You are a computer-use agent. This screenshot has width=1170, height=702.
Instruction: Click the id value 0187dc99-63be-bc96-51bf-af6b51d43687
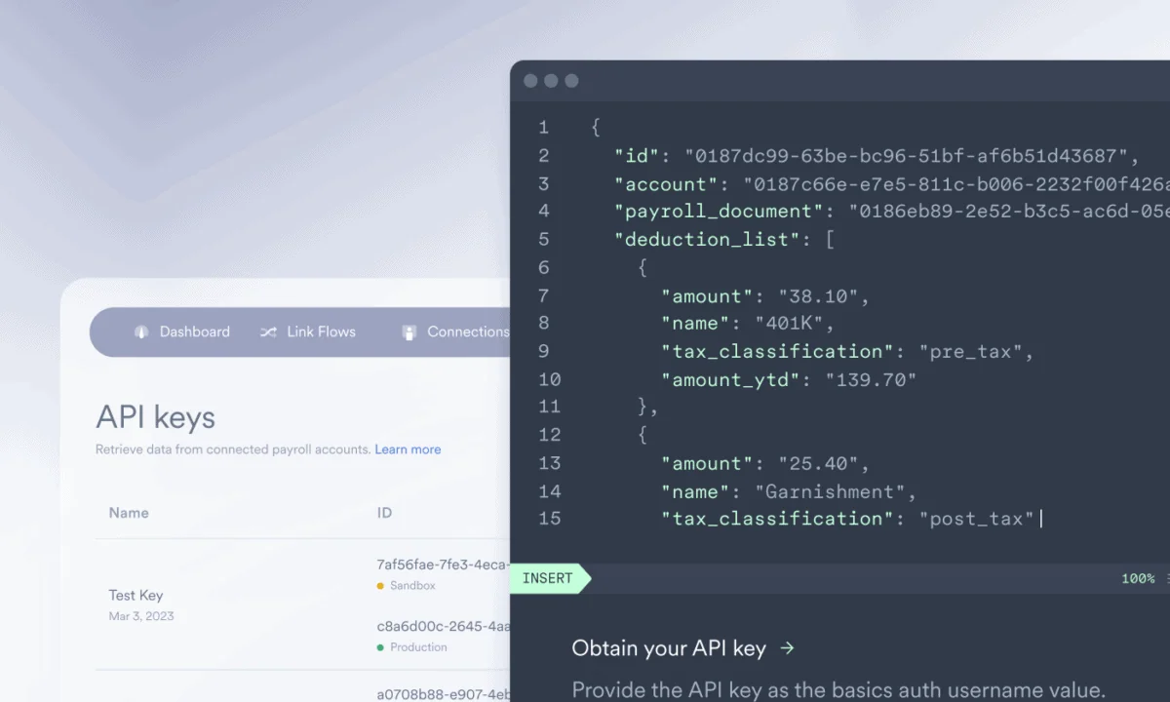point(906,156)
